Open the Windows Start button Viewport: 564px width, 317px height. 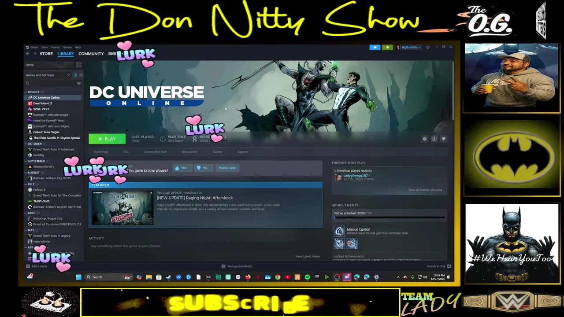(78, 277)
